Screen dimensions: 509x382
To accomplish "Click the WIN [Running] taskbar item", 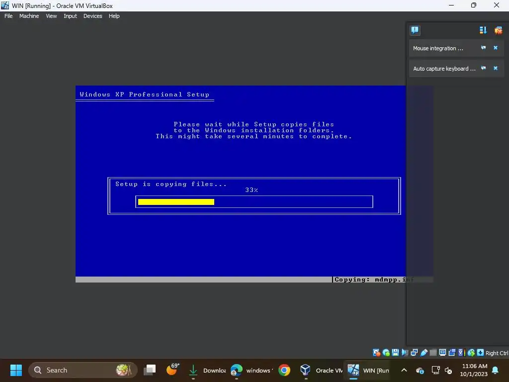I will (368, 370).
